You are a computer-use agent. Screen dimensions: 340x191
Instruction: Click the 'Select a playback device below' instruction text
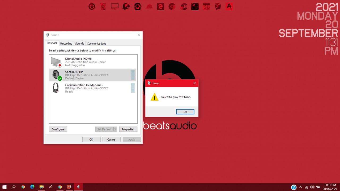click(82, 50)
